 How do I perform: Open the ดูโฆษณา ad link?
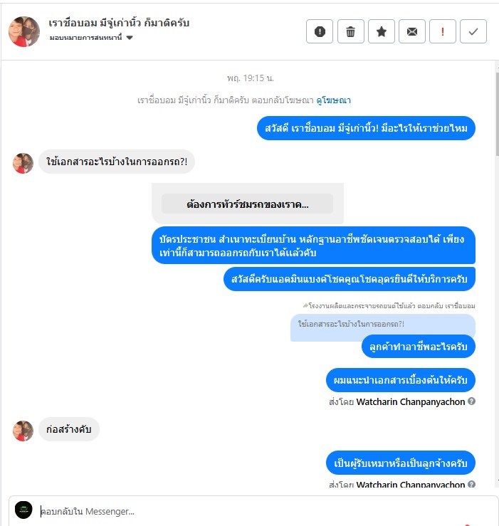pos(334,100)
